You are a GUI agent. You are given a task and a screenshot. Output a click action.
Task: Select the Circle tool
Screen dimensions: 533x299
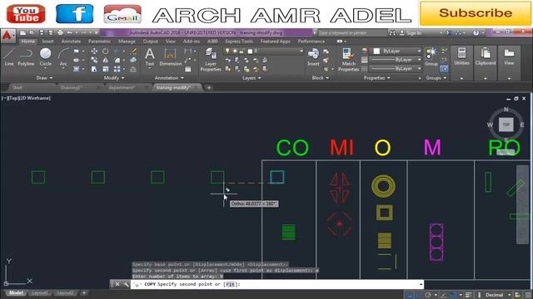[x=45, y=56]
